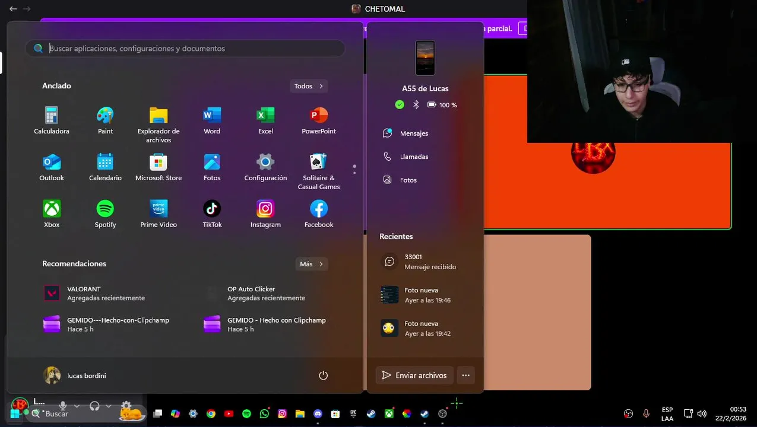The width and height of the screenshot is (757, 427).
Task: Open Instagram in the Start menu grid
Action: click(265, 214)
